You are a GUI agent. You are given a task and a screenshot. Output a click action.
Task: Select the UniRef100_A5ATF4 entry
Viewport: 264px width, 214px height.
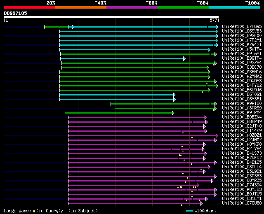click(242, 49)
